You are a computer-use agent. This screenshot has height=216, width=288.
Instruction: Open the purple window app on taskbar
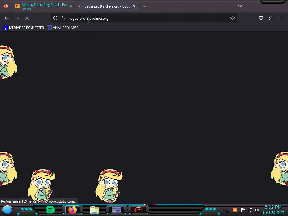pos(116,210)
